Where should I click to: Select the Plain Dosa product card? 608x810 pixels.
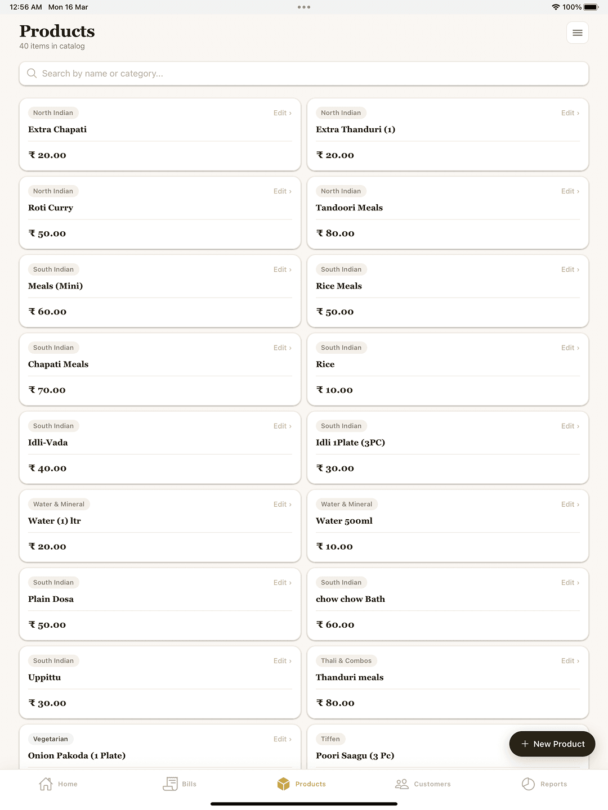[x=160, y=611]
